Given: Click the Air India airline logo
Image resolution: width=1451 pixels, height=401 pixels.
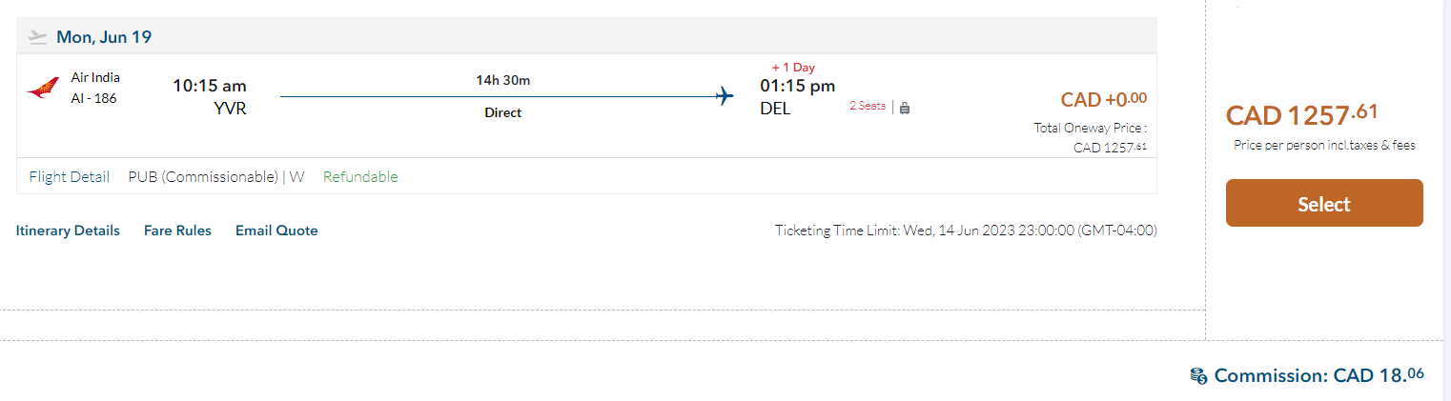Looking at the screenshot, I should point(43,89).
